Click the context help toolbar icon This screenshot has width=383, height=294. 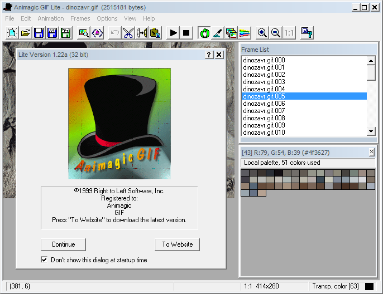point(307,33)
